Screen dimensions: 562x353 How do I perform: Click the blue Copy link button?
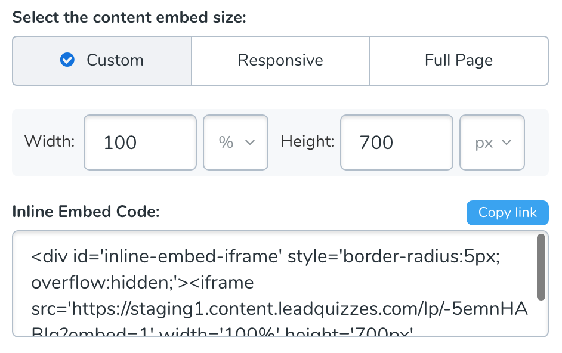tap(508, 213)
